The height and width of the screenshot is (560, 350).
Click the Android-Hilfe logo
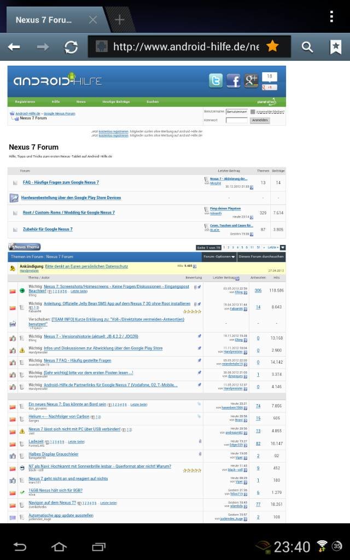click(58, 80)
